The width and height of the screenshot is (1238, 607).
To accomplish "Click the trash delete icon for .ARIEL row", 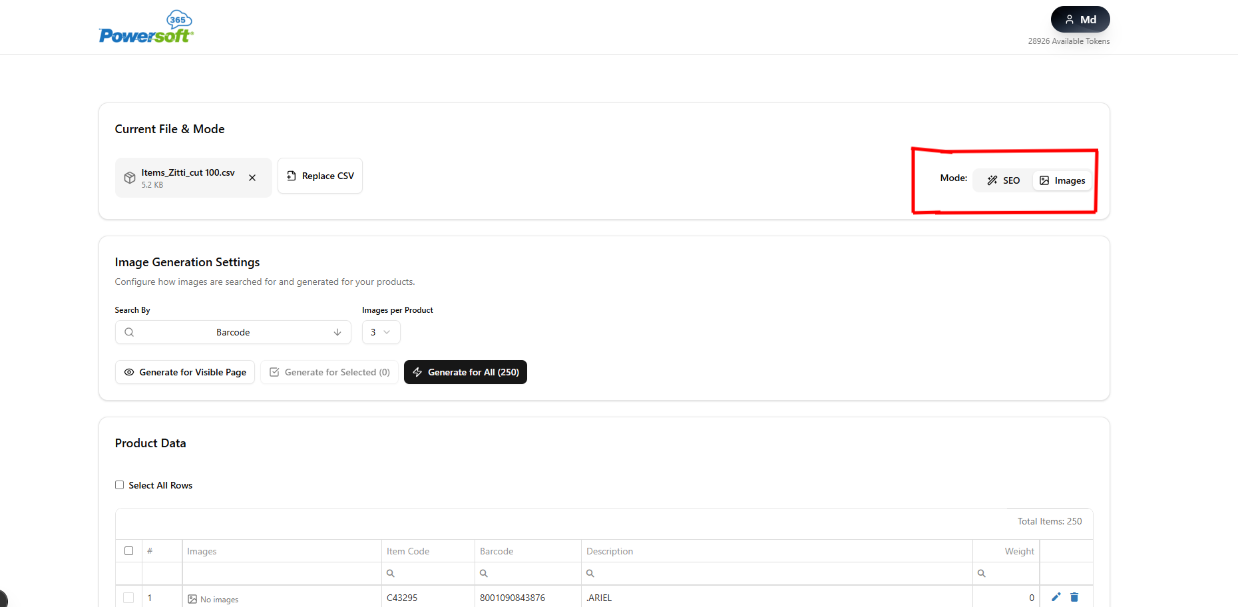I will [1074, 597].
